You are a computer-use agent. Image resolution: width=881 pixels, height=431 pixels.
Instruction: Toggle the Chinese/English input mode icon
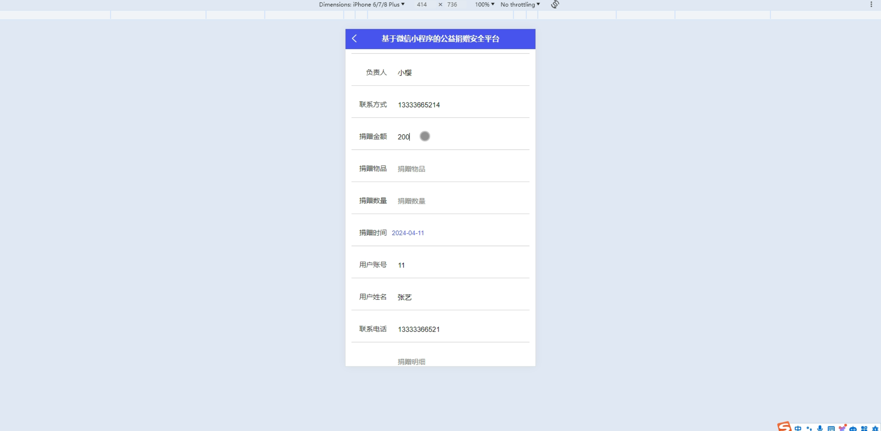[798, 428]
